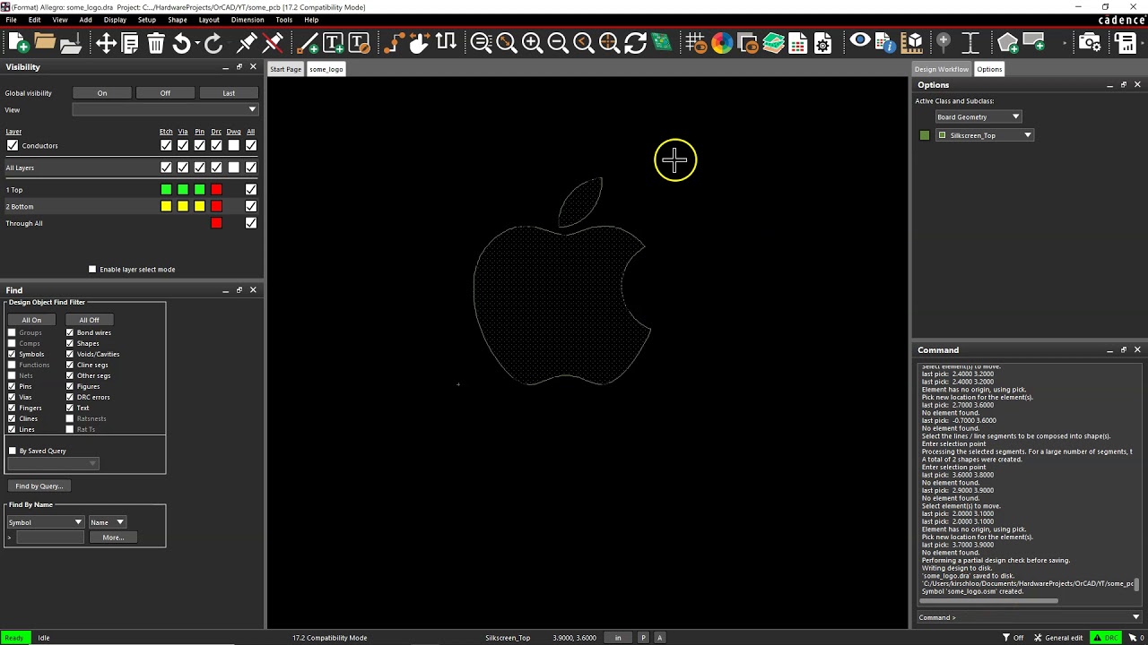This screenshot has height=645, width=1148.
Task: Open the Cross Section layers icon
Action: pyautogui.click(x=773, y=42)
